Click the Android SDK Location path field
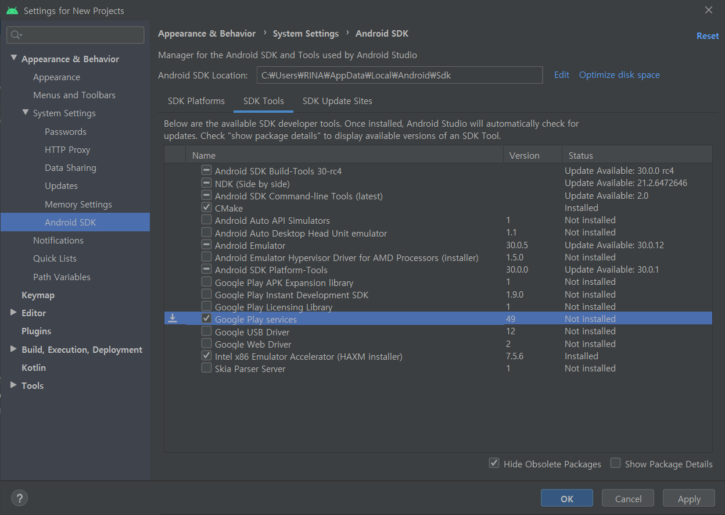Screen dimensions: 725x515 (x=400, y=75)
